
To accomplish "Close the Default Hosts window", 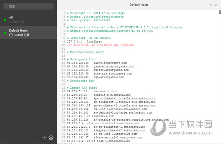I will (216, 5).
